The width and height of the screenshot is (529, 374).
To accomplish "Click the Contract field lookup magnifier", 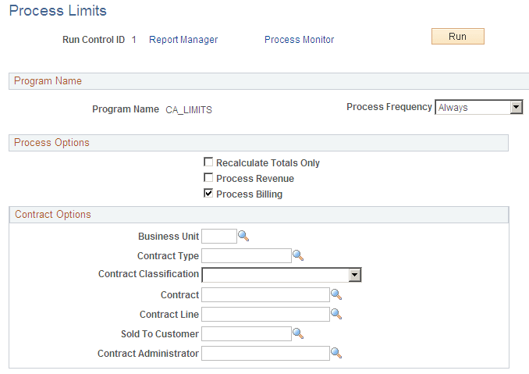I will coord(336,294).
